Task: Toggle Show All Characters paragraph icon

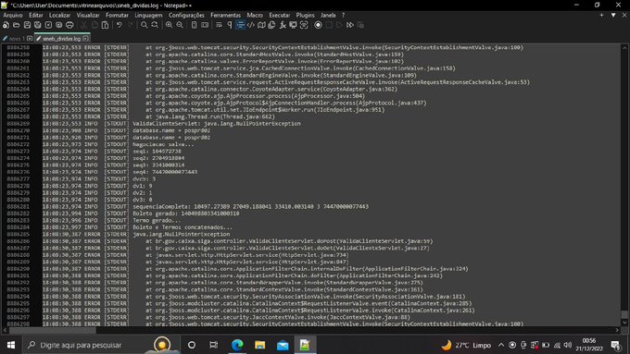Action: (x=230, y=25)
